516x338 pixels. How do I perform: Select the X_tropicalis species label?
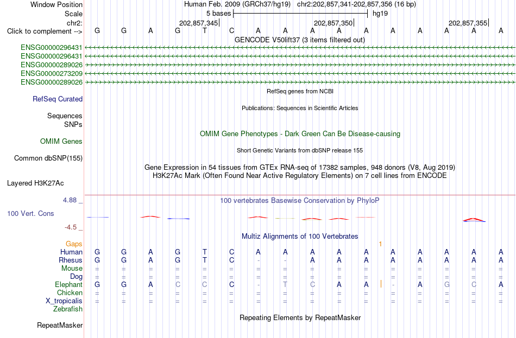click(x=64, y=301)
